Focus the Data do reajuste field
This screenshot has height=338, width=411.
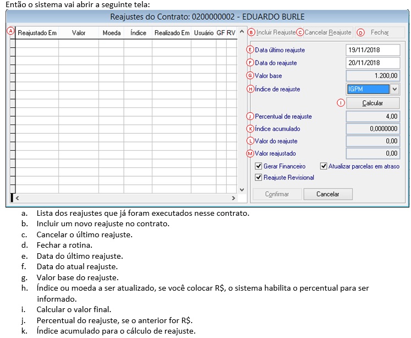pyautogui.click(x=373, y=63)
